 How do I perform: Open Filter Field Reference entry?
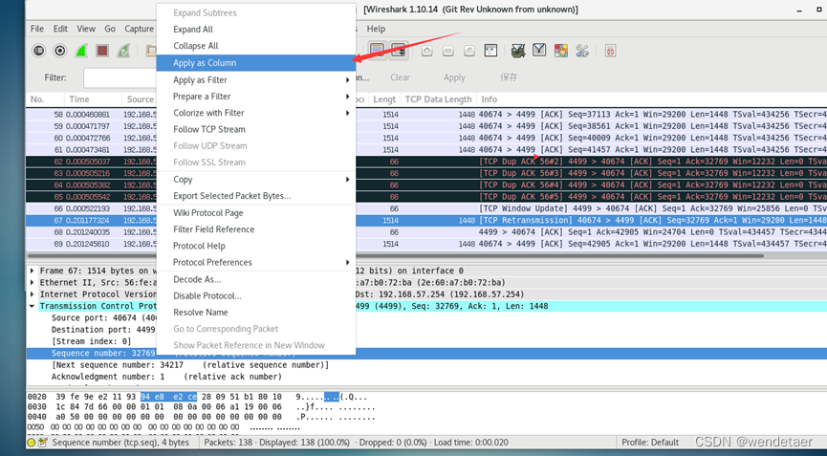click(256, 229)
